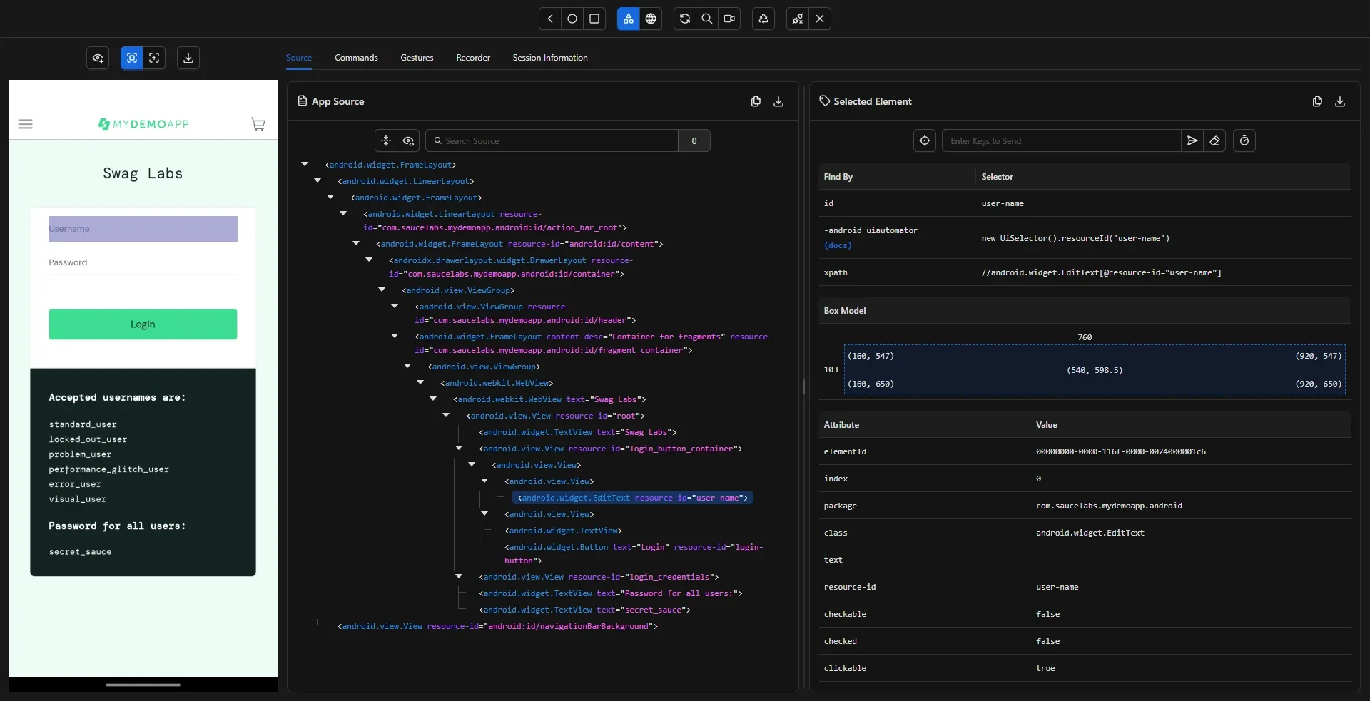Collapse the WebView text="Swag Labs" node

click(433, 399)
